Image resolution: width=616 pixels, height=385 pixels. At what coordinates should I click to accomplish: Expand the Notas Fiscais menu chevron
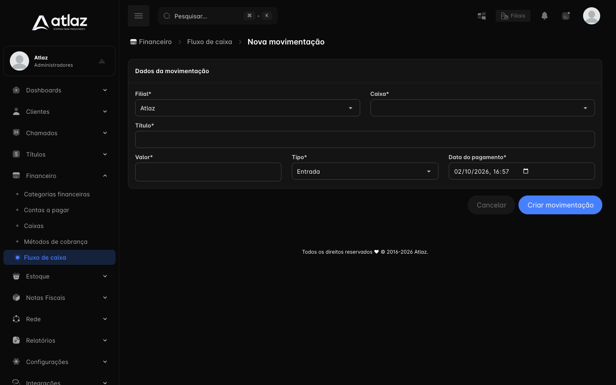(x=105, y=298)
